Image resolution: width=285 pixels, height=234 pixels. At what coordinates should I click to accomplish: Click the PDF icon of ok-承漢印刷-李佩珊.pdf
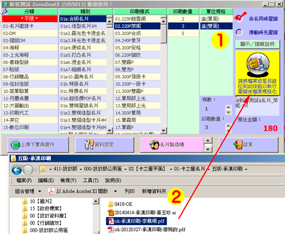pyautogui.click(x=111, y=221)
